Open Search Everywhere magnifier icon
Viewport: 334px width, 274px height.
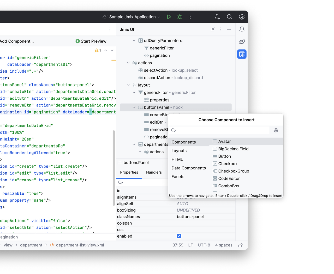click(x=229, y=17)
